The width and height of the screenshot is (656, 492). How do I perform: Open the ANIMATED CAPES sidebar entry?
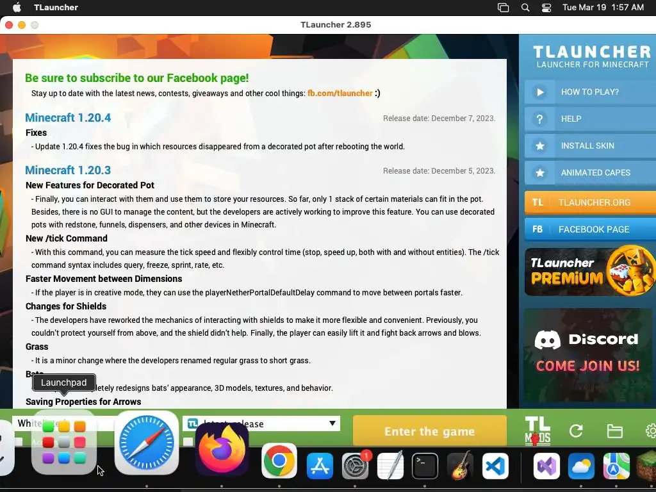tap(590, 172)
